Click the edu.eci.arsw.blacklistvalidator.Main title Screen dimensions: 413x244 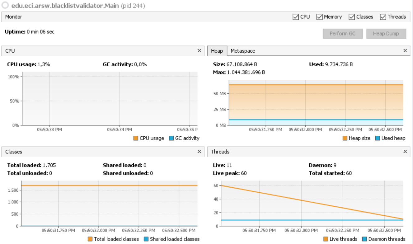(65, 6)
